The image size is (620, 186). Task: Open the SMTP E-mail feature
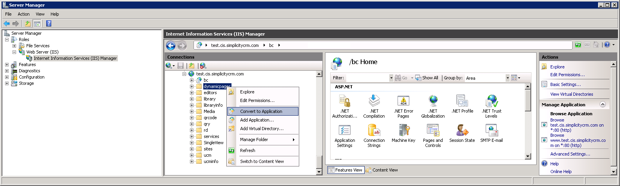(492, 133)
